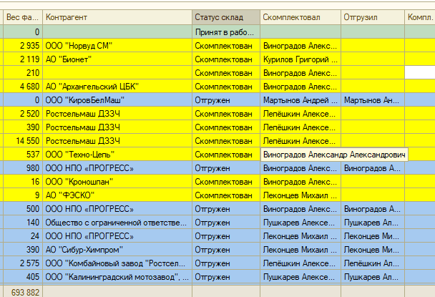
Task: Click the weight cell 24
Action: point(23,236)
